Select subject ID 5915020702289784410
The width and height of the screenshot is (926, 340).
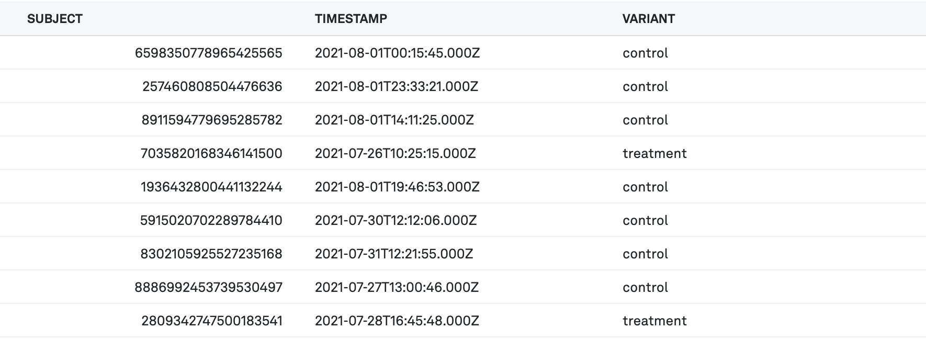(x=211, y=220)
